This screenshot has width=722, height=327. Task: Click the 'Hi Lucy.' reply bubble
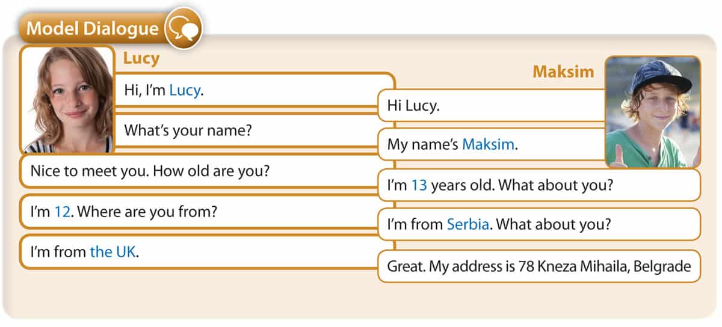[x=492, y=106]
